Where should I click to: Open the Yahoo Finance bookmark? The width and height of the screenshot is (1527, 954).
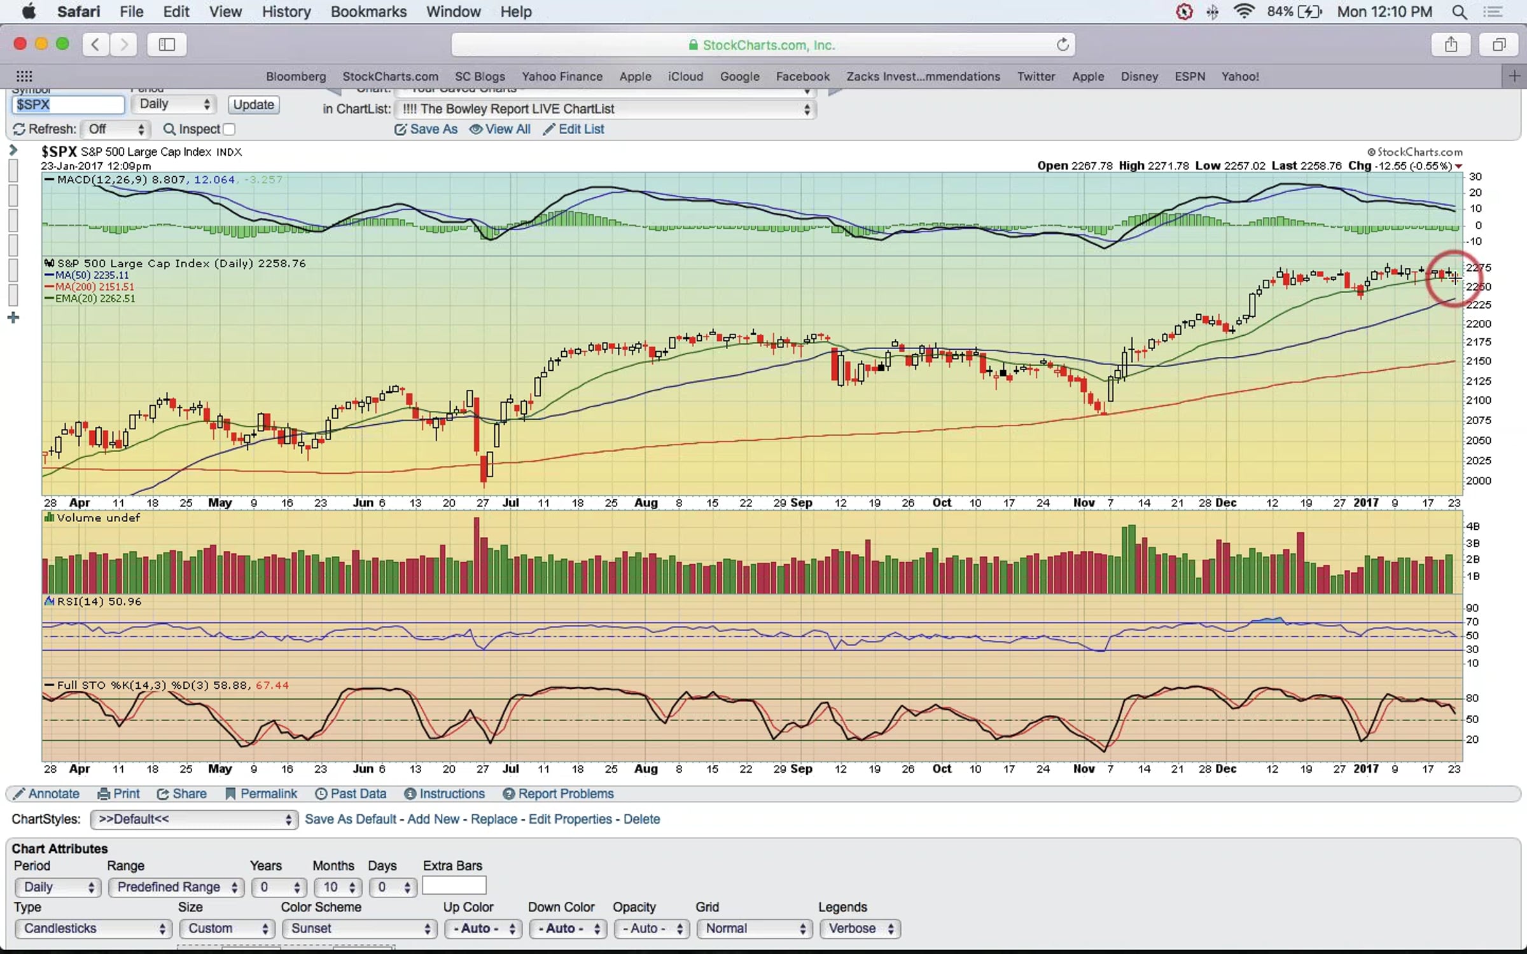pyautogui.click(x=562, y=76)
